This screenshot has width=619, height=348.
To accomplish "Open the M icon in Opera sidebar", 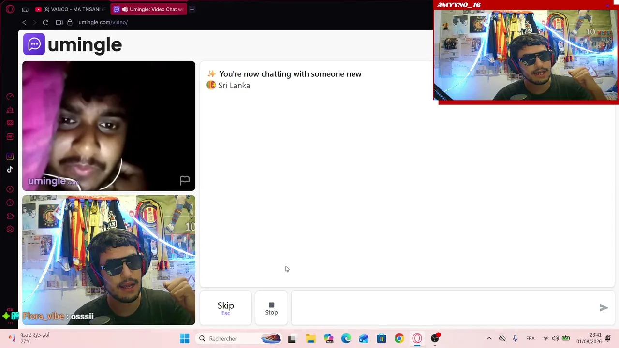I will coord(10,137).
